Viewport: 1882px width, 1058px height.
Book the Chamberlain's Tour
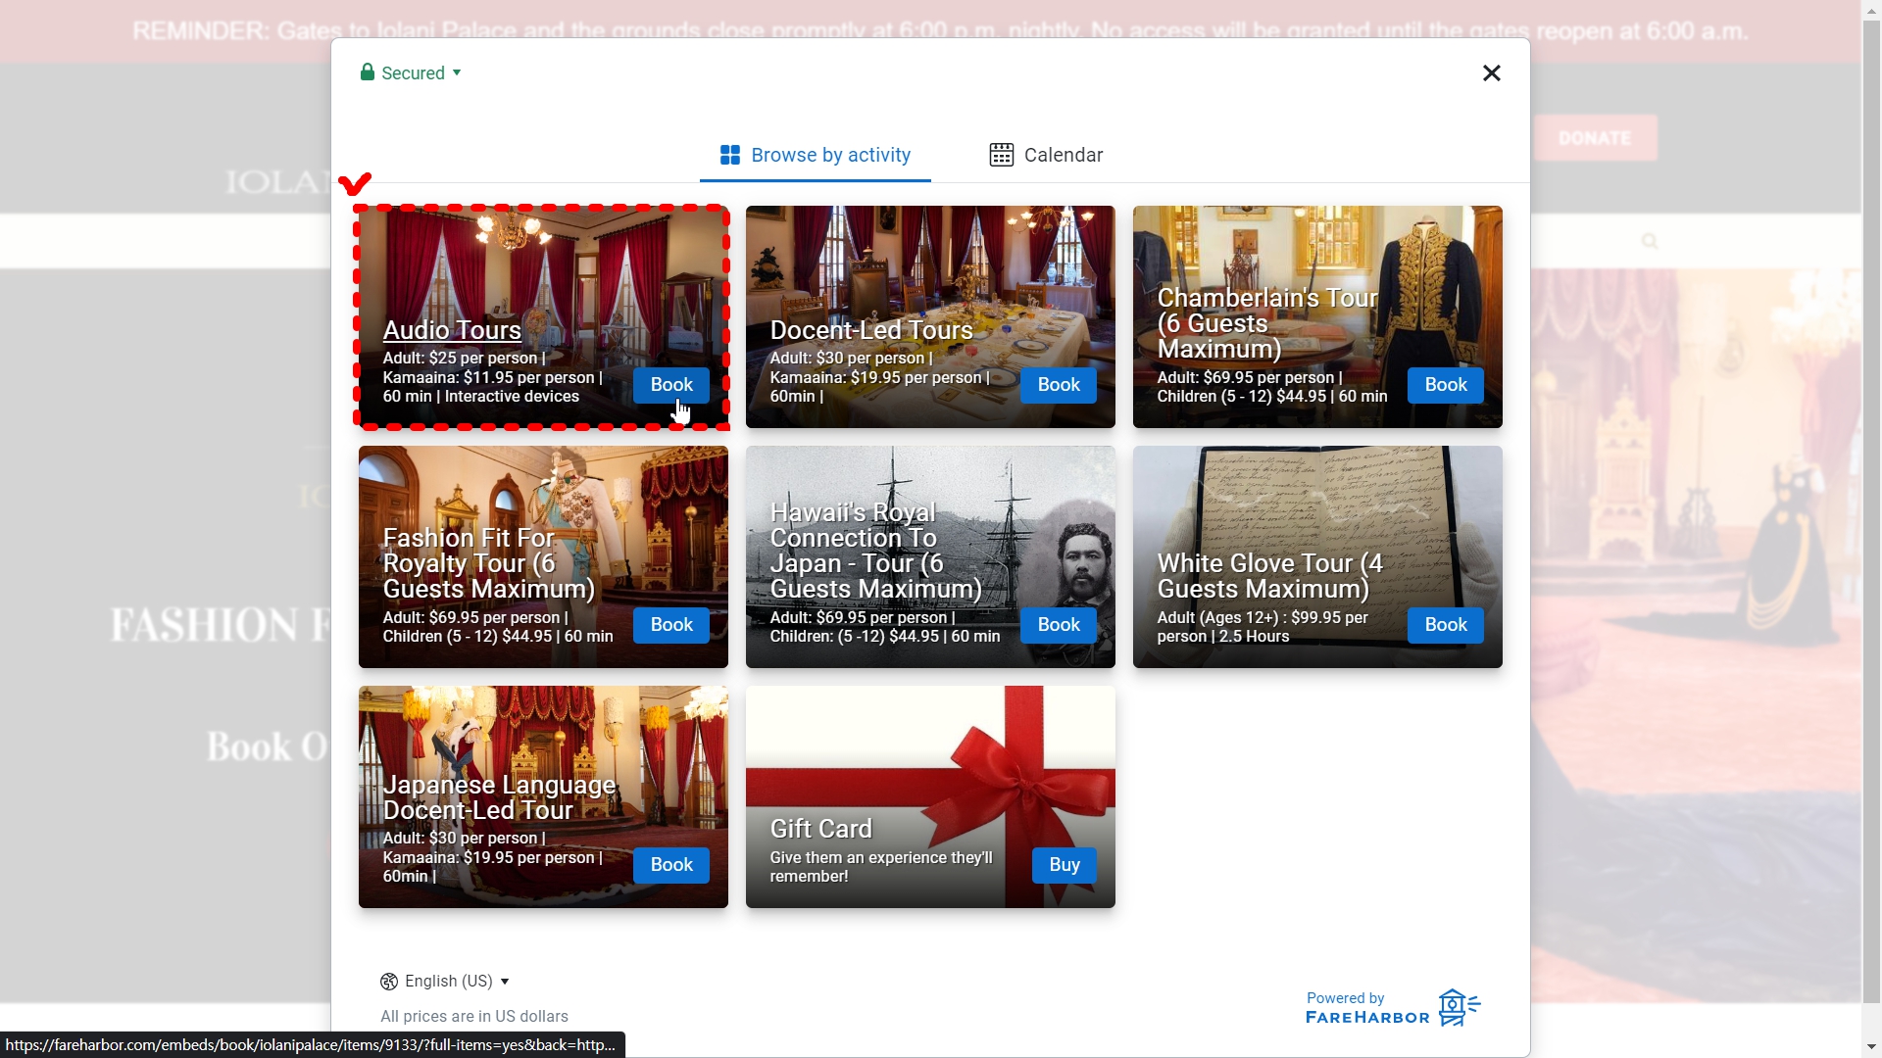tap(1446, 385)
